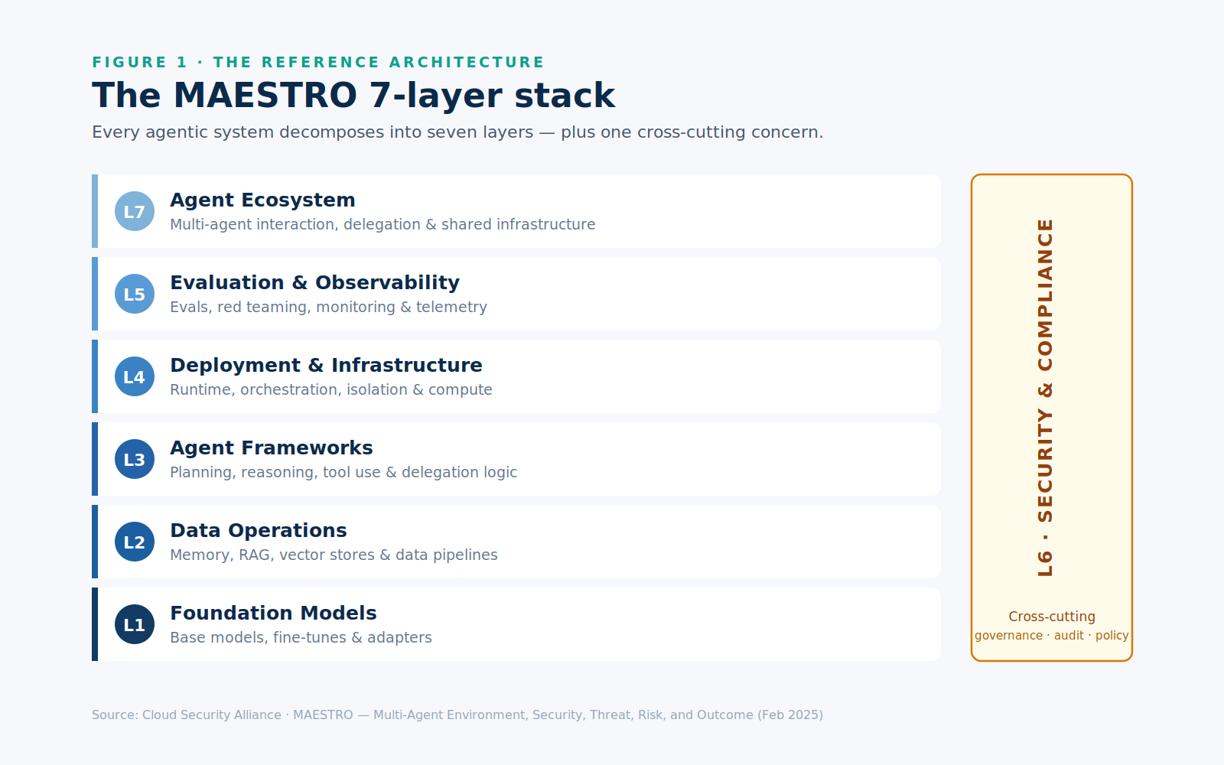Click the L7 circle badge
Viewport: 1224px width, 765px height.
(x=135, y=211)
